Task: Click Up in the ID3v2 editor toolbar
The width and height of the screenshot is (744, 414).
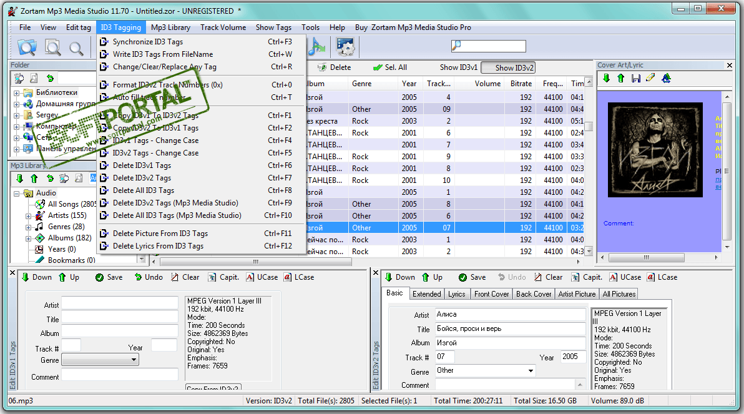Action: coord(433,277)
